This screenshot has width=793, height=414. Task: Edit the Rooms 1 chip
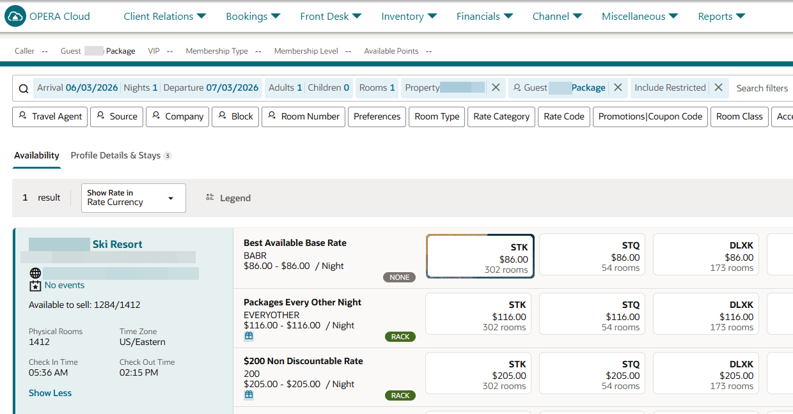pos(377,88)
